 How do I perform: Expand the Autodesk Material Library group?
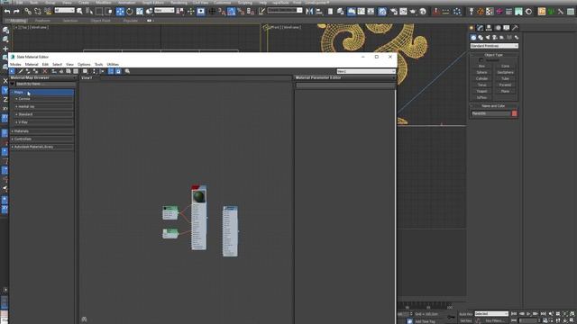[x=42, y=147]
